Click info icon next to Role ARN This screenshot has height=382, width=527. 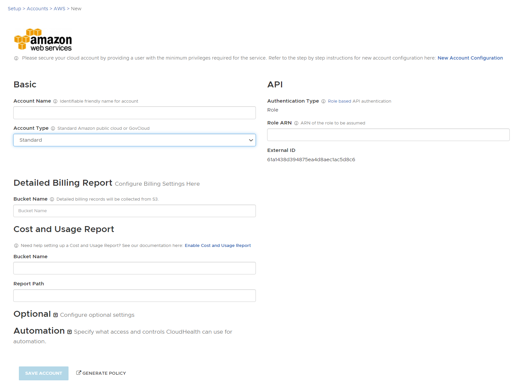(296, 123)
